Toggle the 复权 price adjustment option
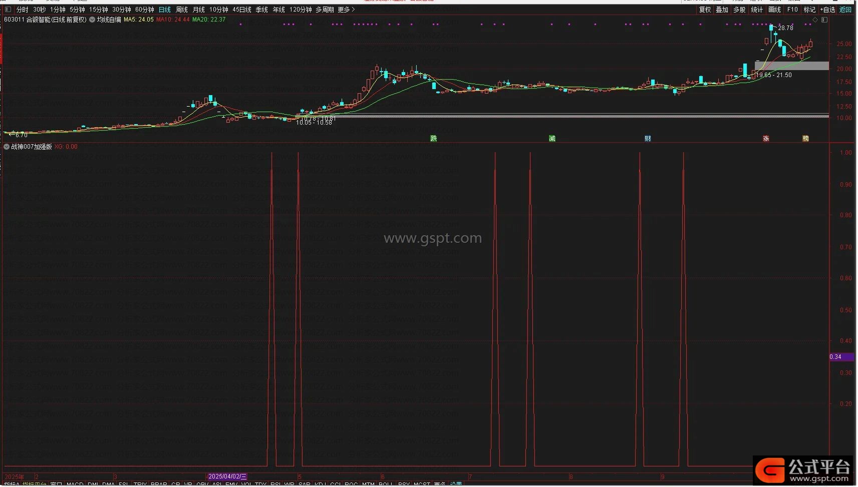The image size is (858, 487). click(x=705, y=10)
